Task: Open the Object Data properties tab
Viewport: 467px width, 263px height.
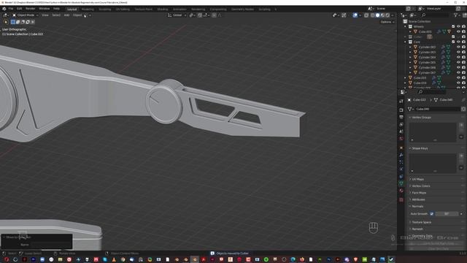Action: (x=401, y=183)
